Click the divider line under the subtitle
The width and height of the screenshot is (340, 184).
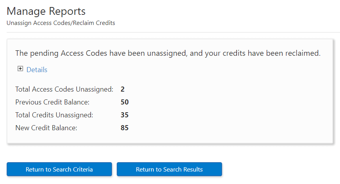pos(173,32)
